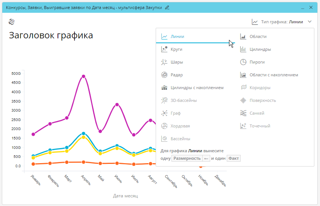Choose the Радар chart icon
Screen dimensions: 320x206
(x=164, y=75)
